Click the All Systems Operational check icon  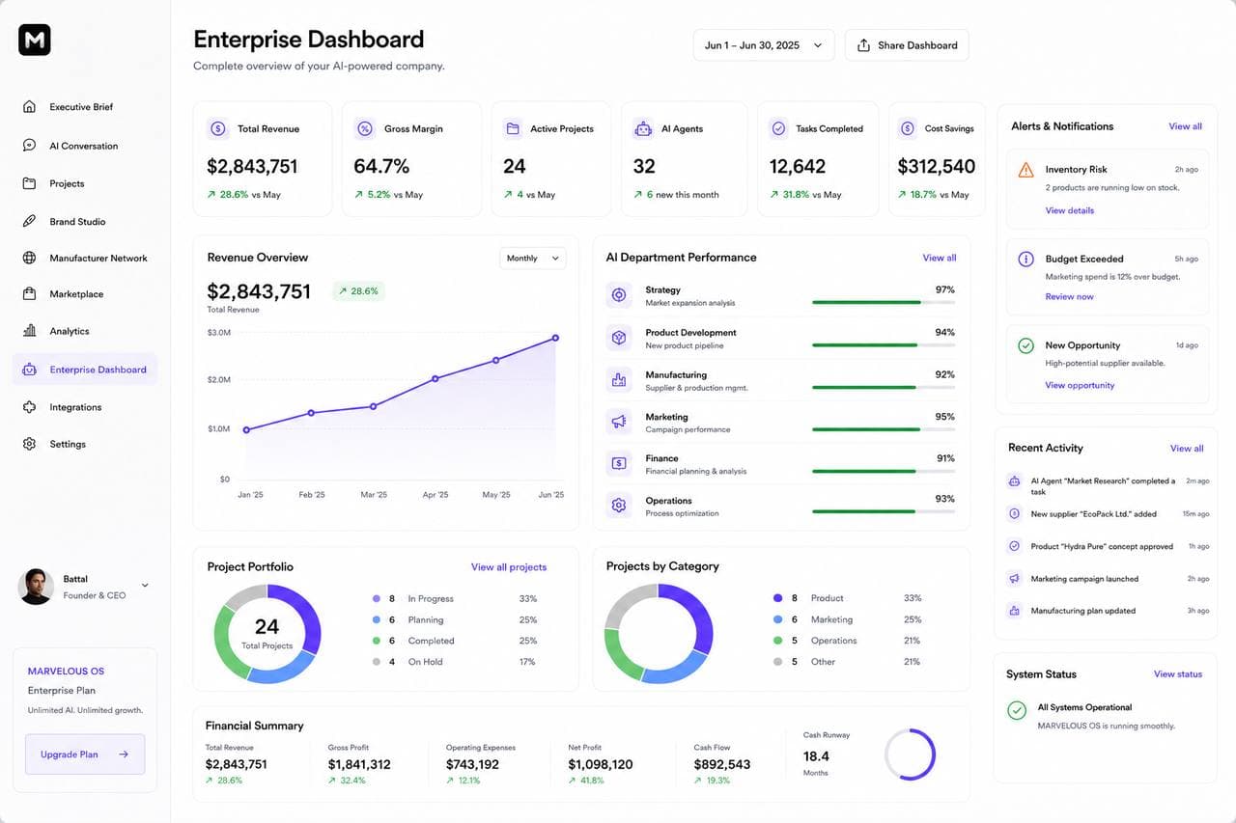point(1017,711)
